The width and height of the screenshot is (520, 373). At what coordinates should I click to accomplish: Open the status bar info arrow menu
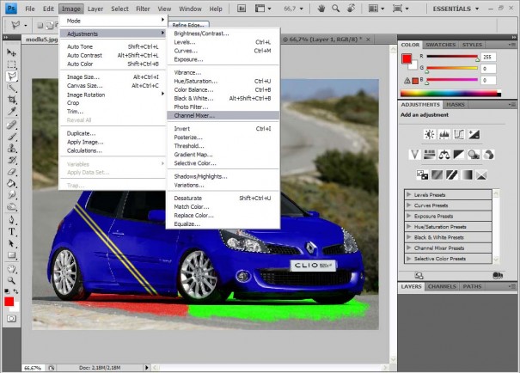pyautogui.click(x=147, y=367)
